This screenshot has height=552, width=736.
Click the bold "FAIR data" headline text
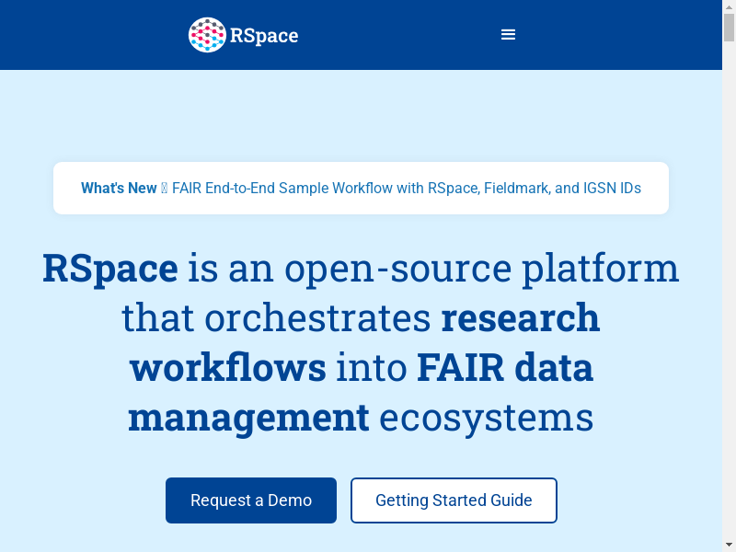point(505,368)
